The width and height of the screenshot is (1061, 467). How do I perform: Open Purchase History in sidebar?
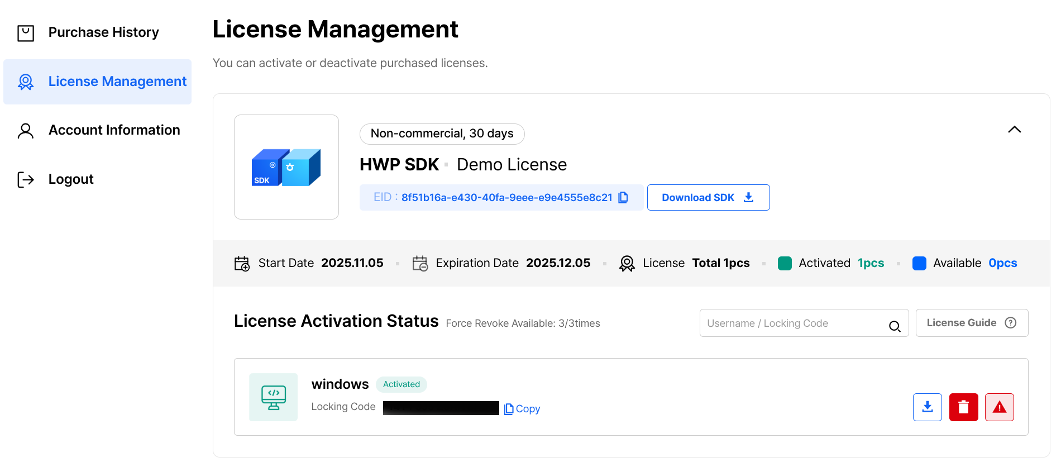[103, 32]
